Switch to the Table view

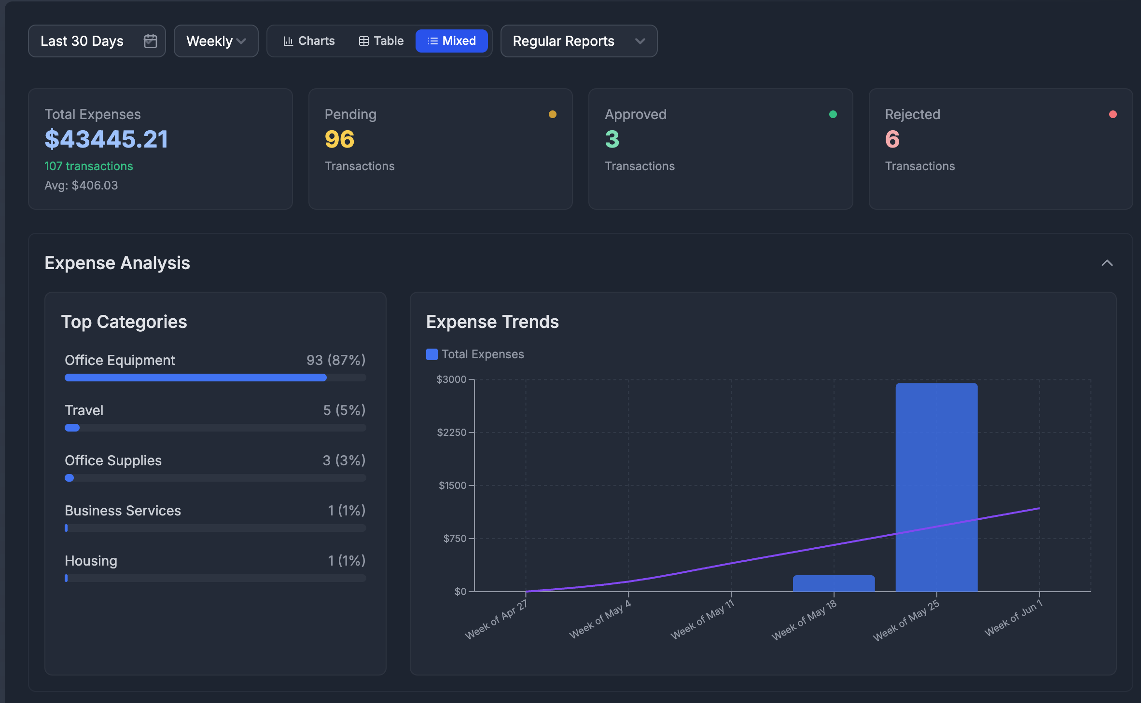coord(381,41)
